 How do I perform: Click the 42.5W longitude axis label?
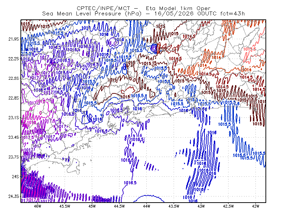pos(228,206)
